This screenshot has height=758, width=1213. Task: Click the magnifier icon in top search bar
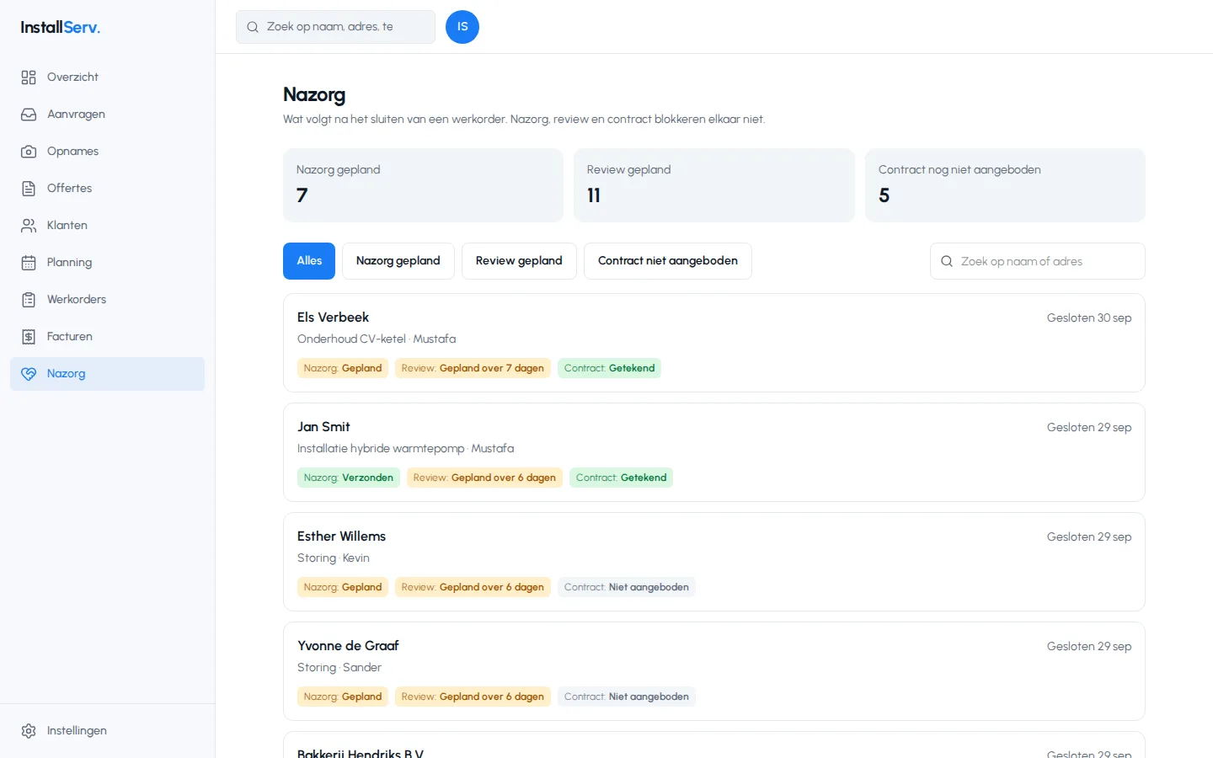point(253,27)
